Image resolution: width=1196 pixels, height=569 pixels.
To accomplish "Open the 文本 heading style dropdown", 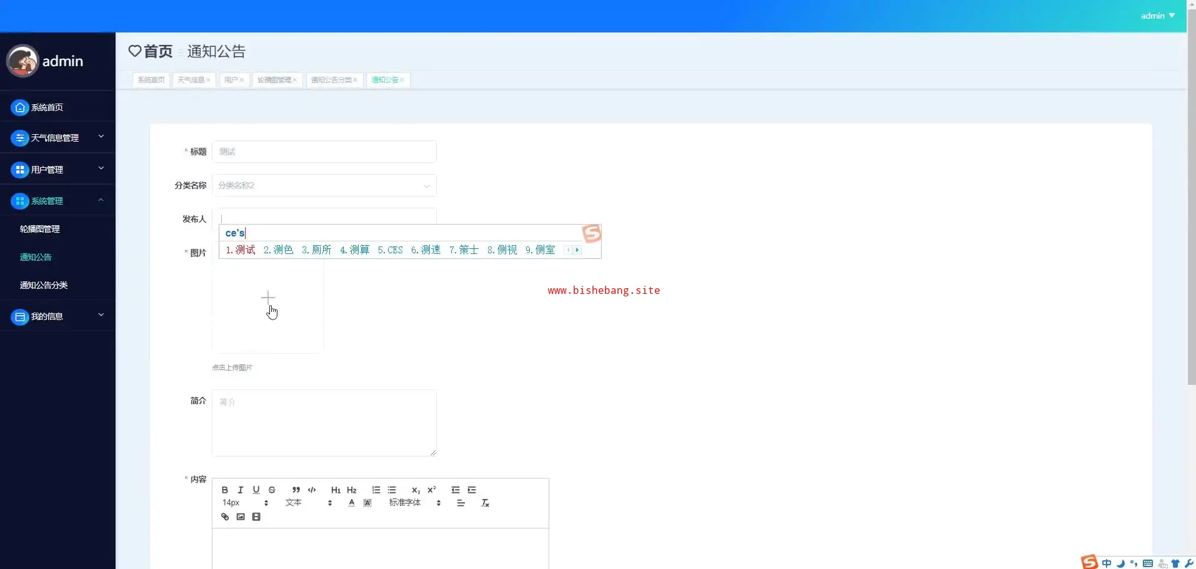I will pos(309,503).
